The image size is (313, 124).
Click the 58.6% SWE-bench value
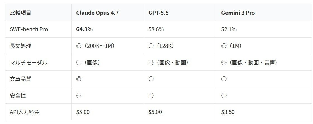tap(156, 29)
